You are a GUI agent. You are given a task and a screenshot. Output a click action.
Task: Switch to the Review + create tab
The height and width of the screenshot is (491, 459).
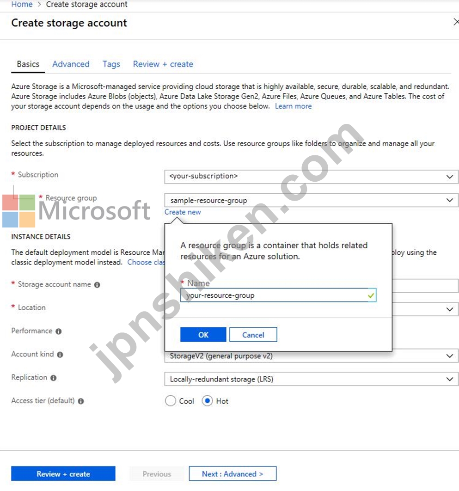click(x=163, y=64)
